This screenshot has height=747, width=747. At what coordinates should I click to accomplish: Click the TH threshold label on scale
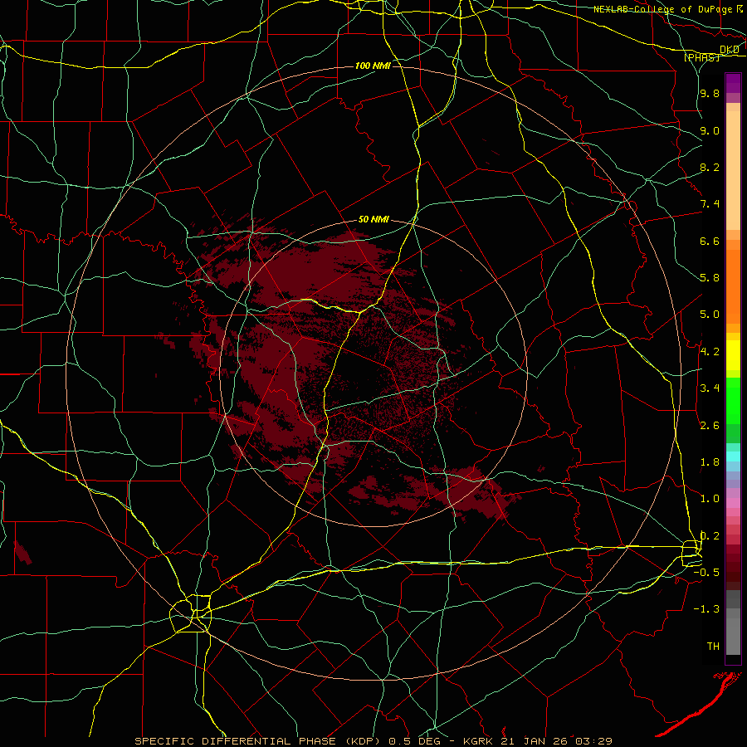tap(713, 647)
